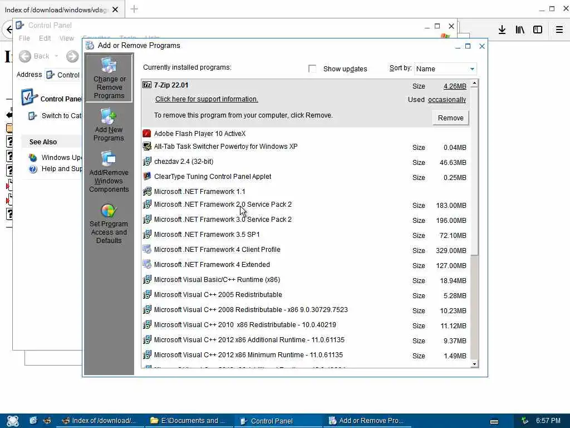Switch to Add or Remove Programs taskbar button
The height and width of the screenshot is (428, 570).
(367, 421)
